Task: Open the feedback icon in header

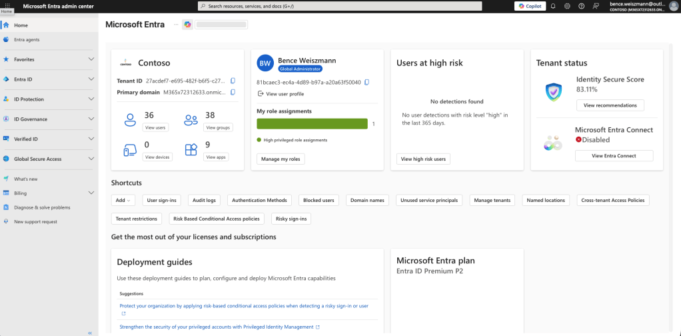Action: coord(595,6)
